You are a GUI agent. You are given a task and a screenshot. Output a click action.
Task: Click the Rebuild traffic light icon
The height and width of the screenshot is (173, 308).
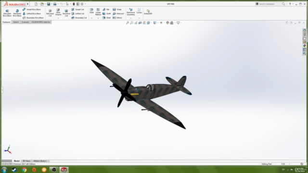pyautogui.click(x=74, y=4)
